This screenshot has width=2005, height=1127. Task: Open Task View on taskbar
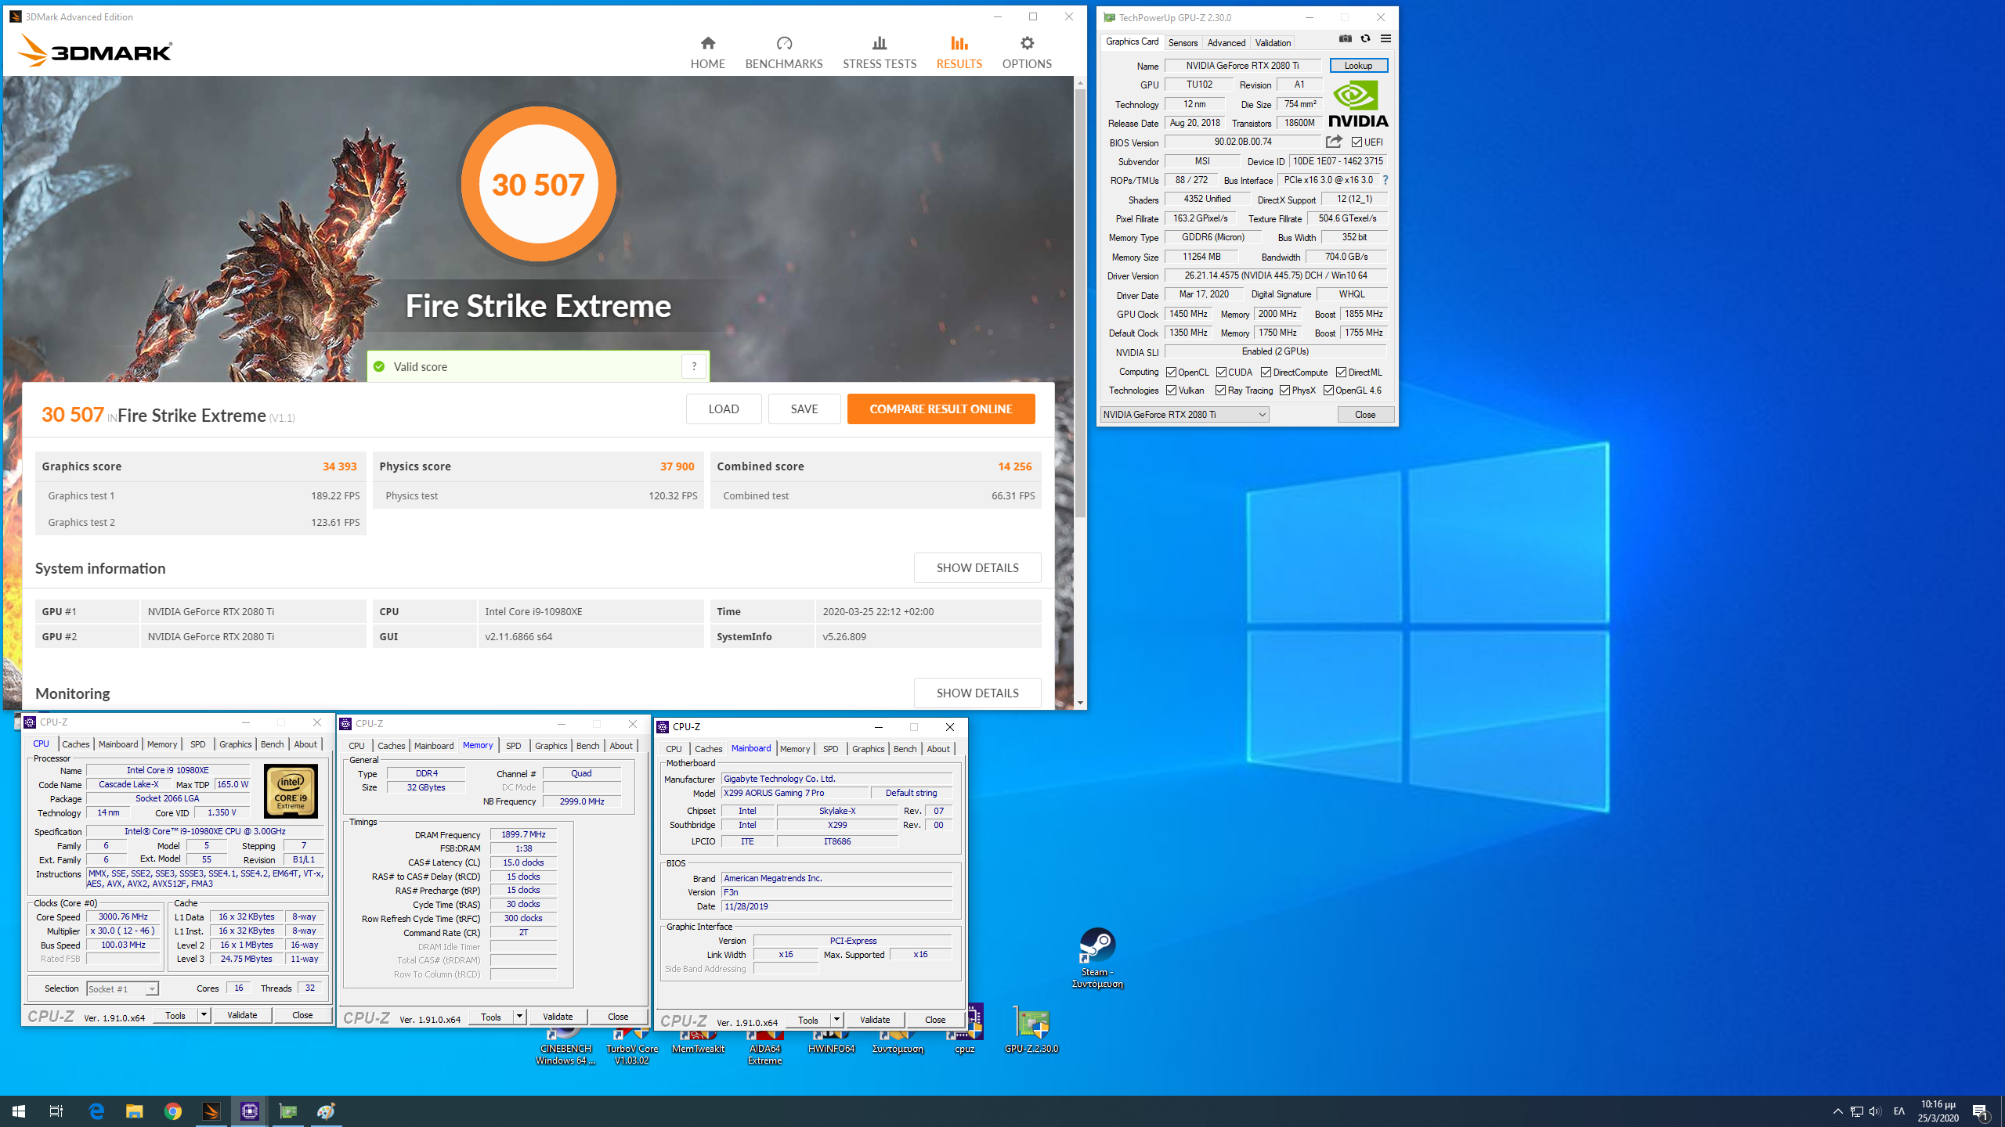[x=56, y=1111]
